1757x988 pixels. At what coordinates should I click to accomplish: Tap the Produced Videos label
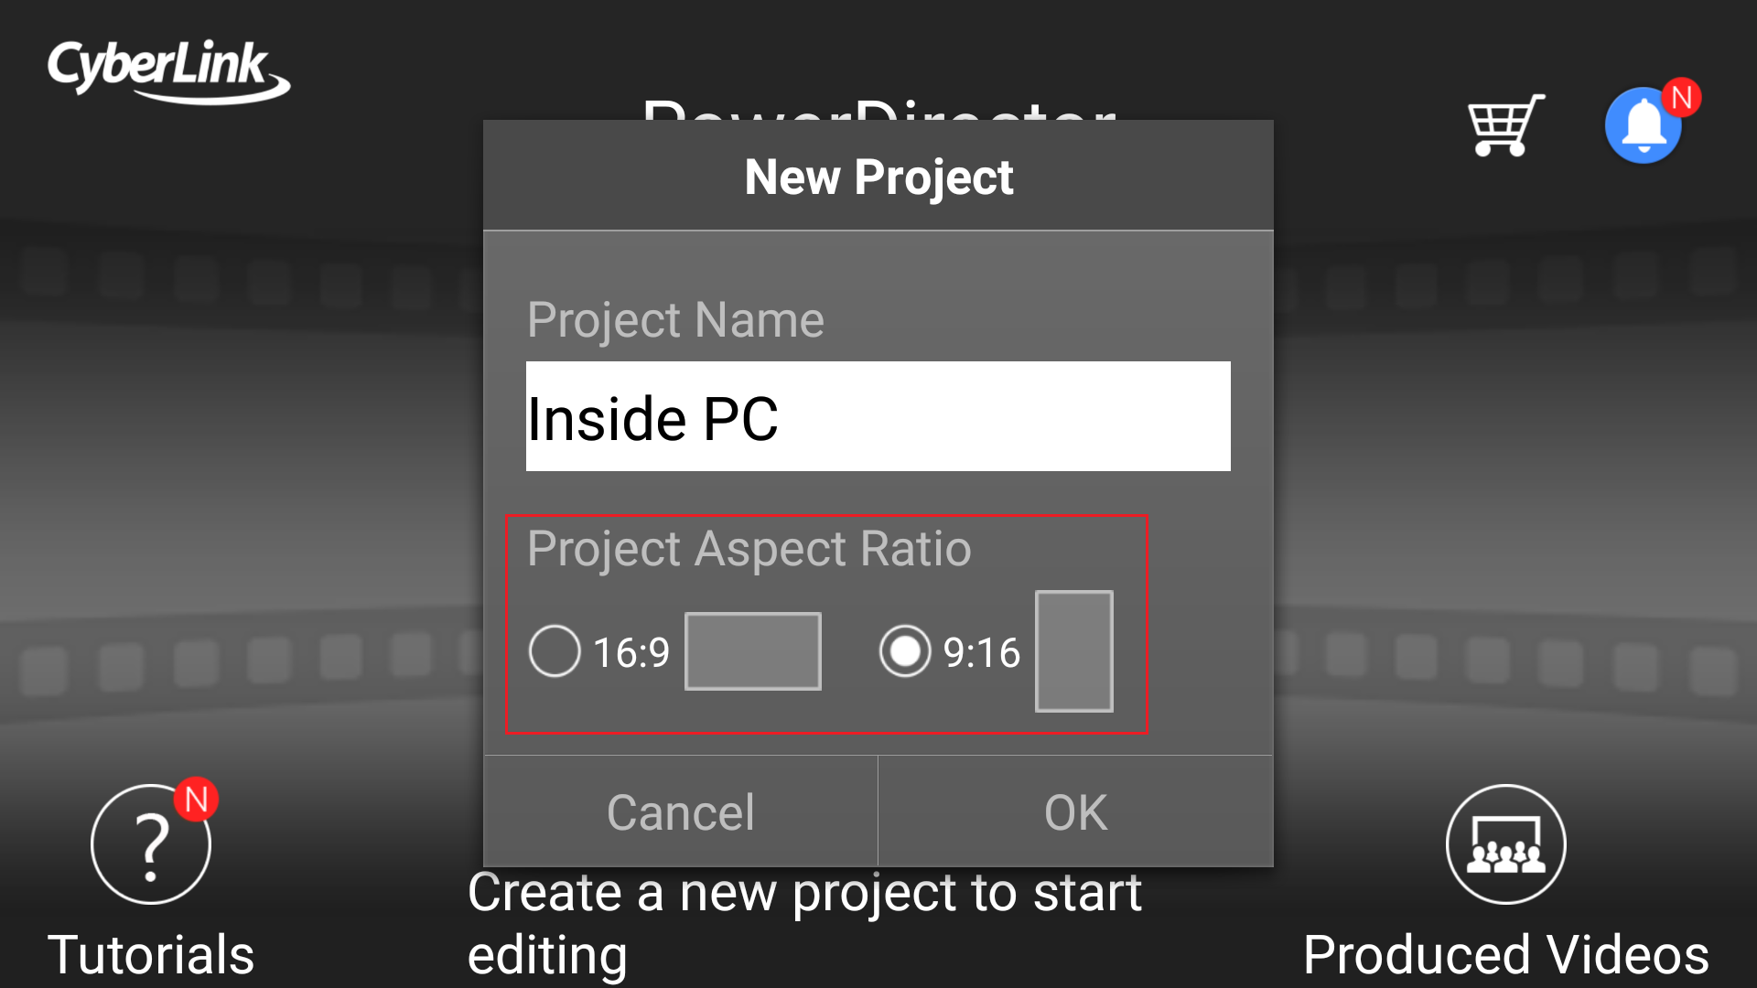1506,955
